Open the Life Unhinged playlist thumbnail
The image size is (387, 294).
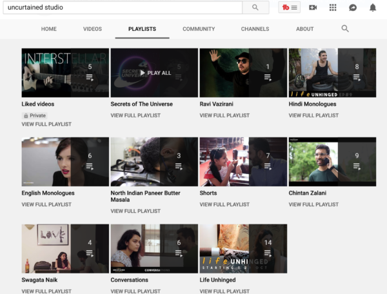(x=243, y=249)
